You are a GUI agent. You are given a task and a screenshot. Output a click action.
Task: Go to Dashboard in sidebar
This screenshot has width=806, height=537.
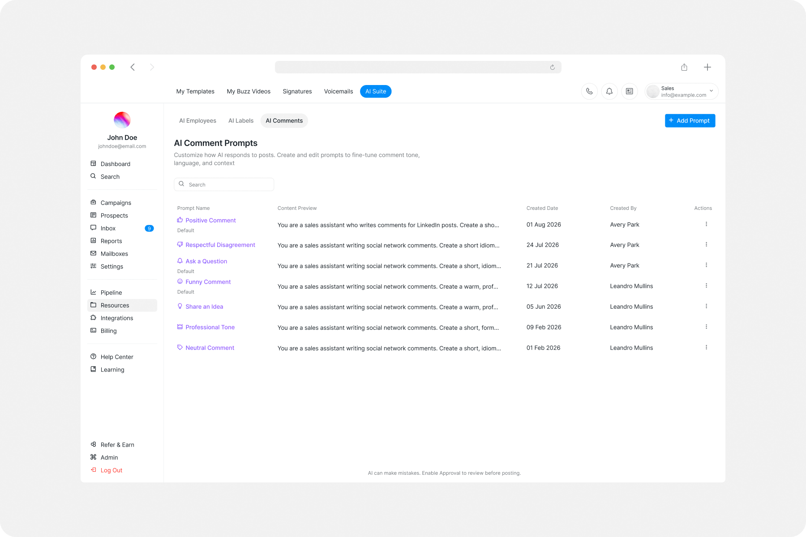[115, 164]
